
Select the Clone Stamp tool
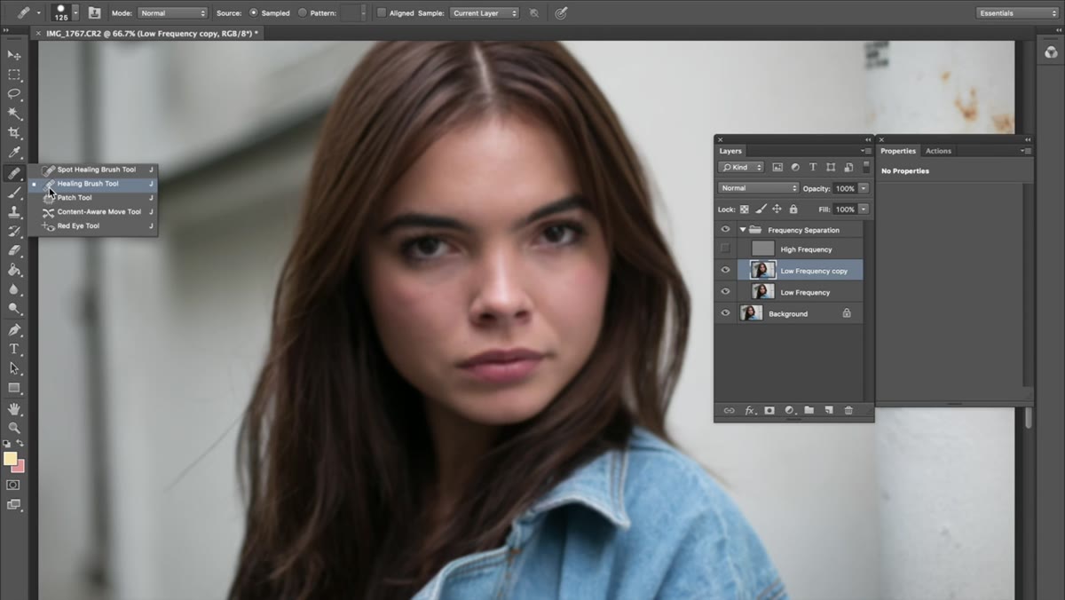(14, 212)
